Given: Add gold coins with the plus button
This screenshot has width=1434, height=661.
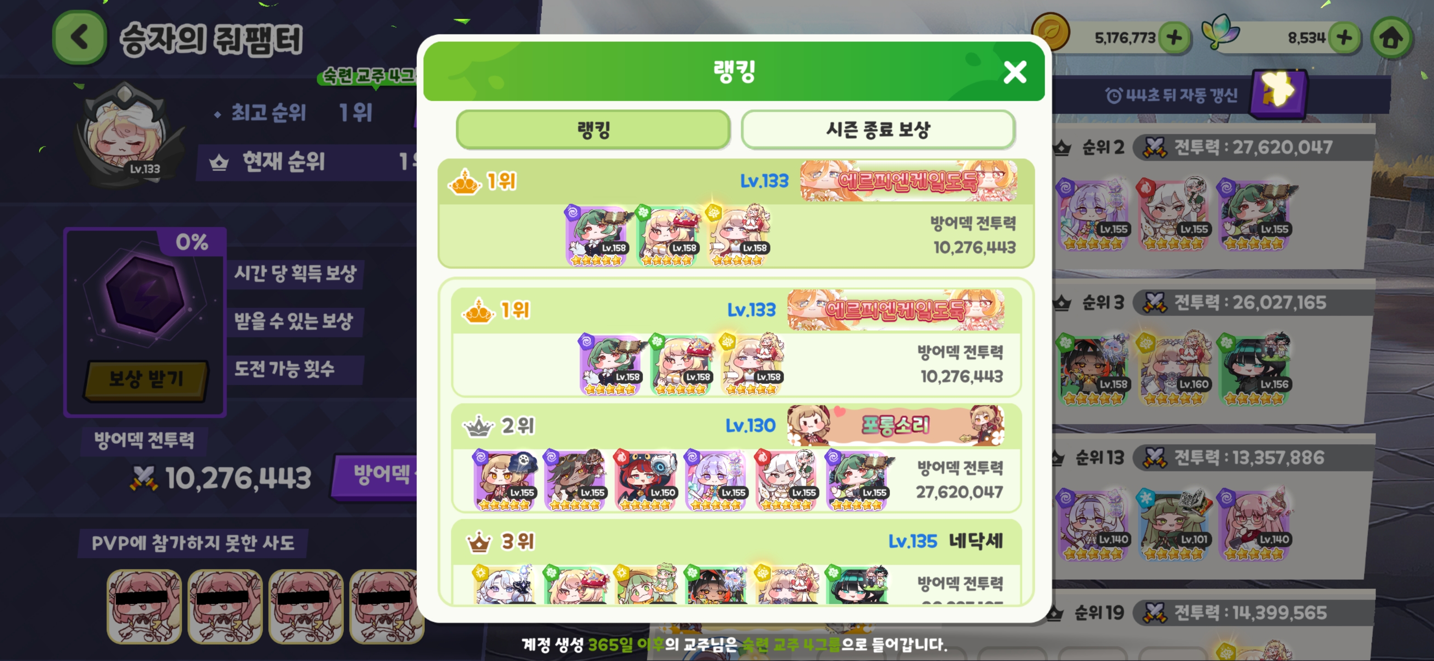Looking at the screenshot, I should 1174,38.
